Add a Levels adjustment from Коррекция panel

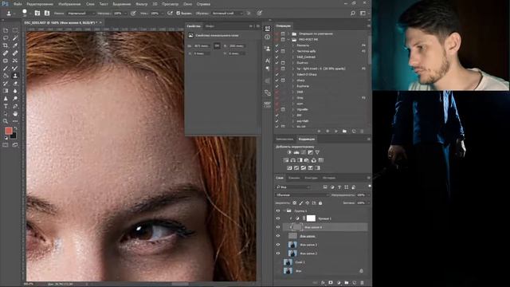296,152
